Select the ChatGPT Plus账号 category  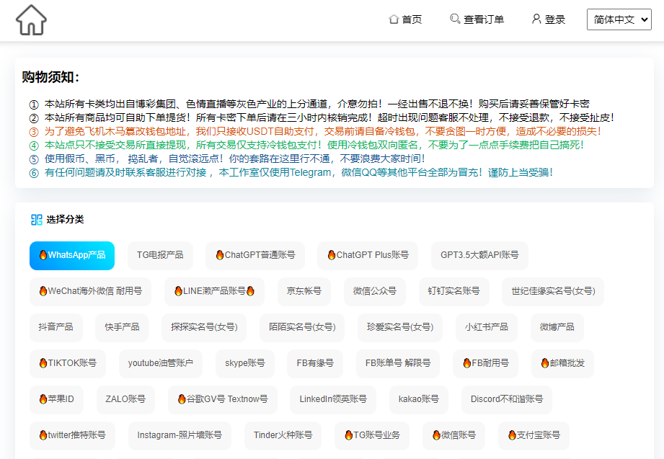click(x=367, y=256)
